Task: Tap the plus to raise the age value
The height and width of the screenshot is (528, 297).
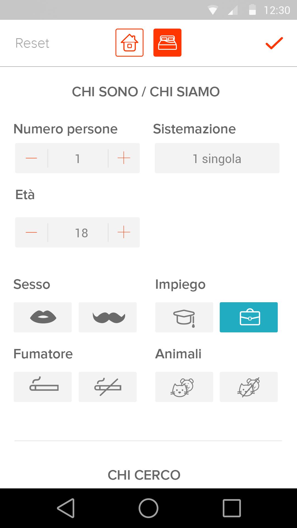Action: pyautogui.click(x=123, y=232)
